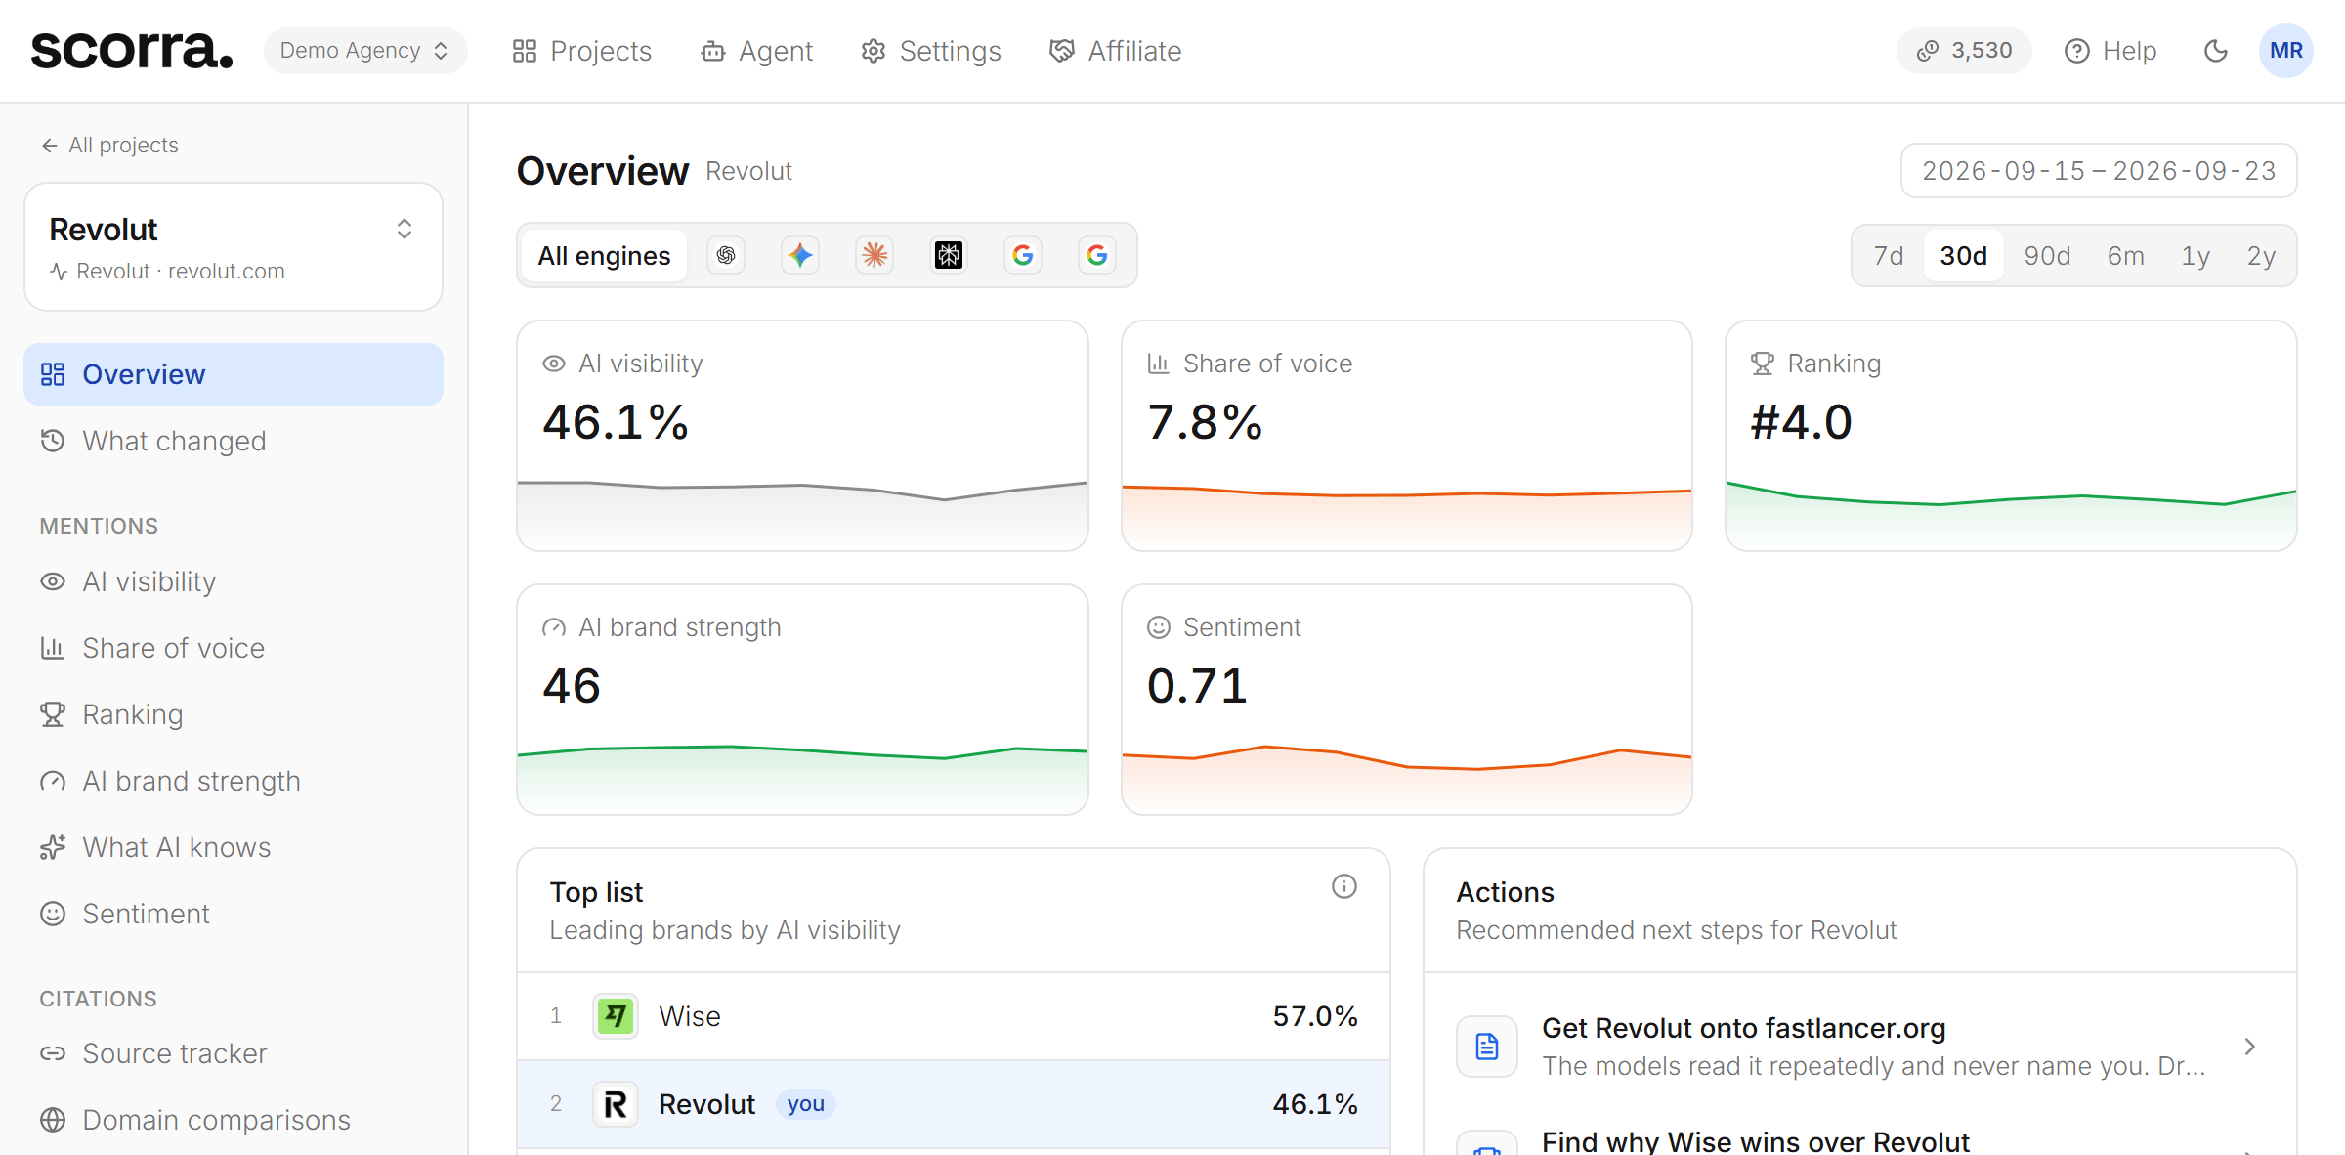Go back to All projects

click(109, 145)
